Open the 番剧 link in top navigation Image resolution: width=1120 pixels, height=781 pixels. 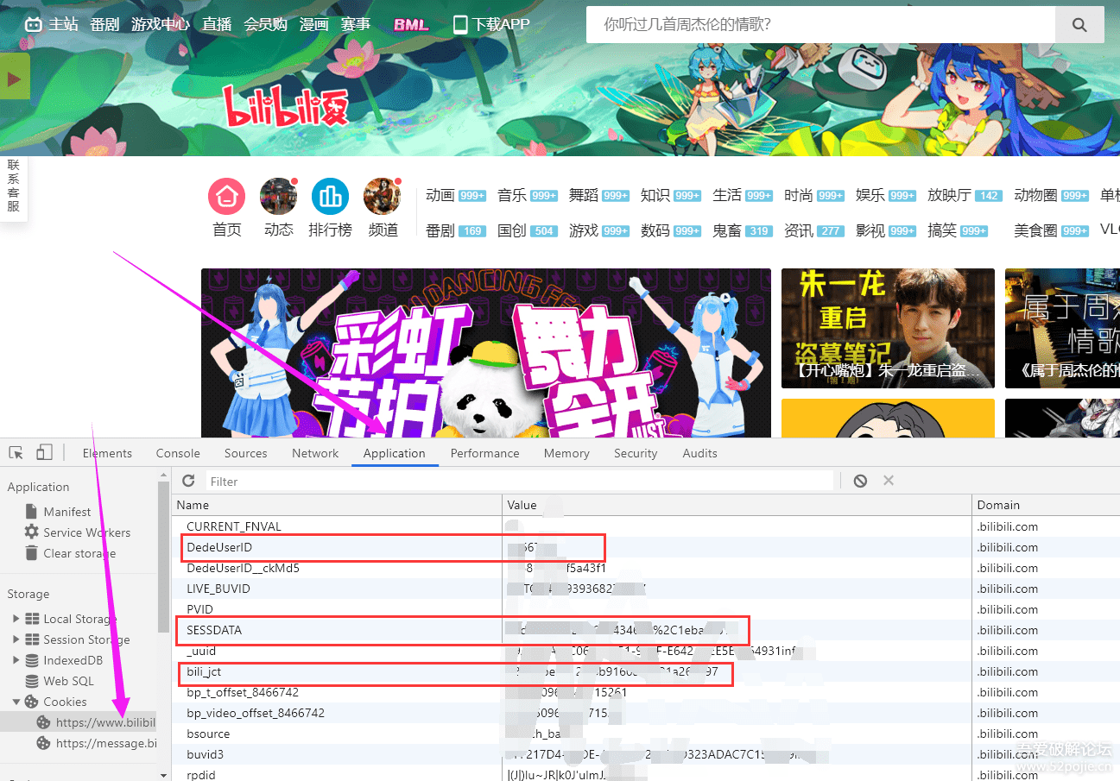point(104,24)
